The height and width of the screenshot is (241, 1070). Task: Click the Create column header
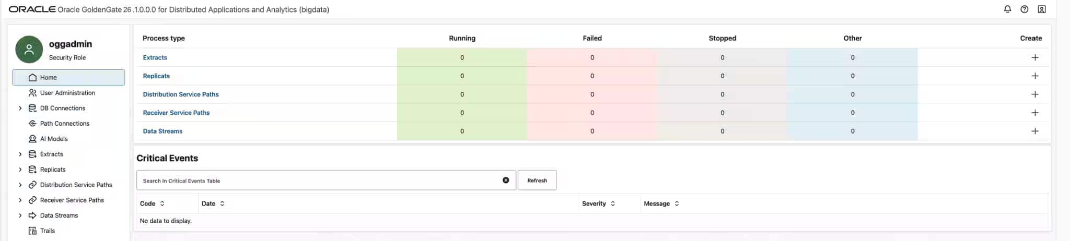click(x=1031, y=38)
